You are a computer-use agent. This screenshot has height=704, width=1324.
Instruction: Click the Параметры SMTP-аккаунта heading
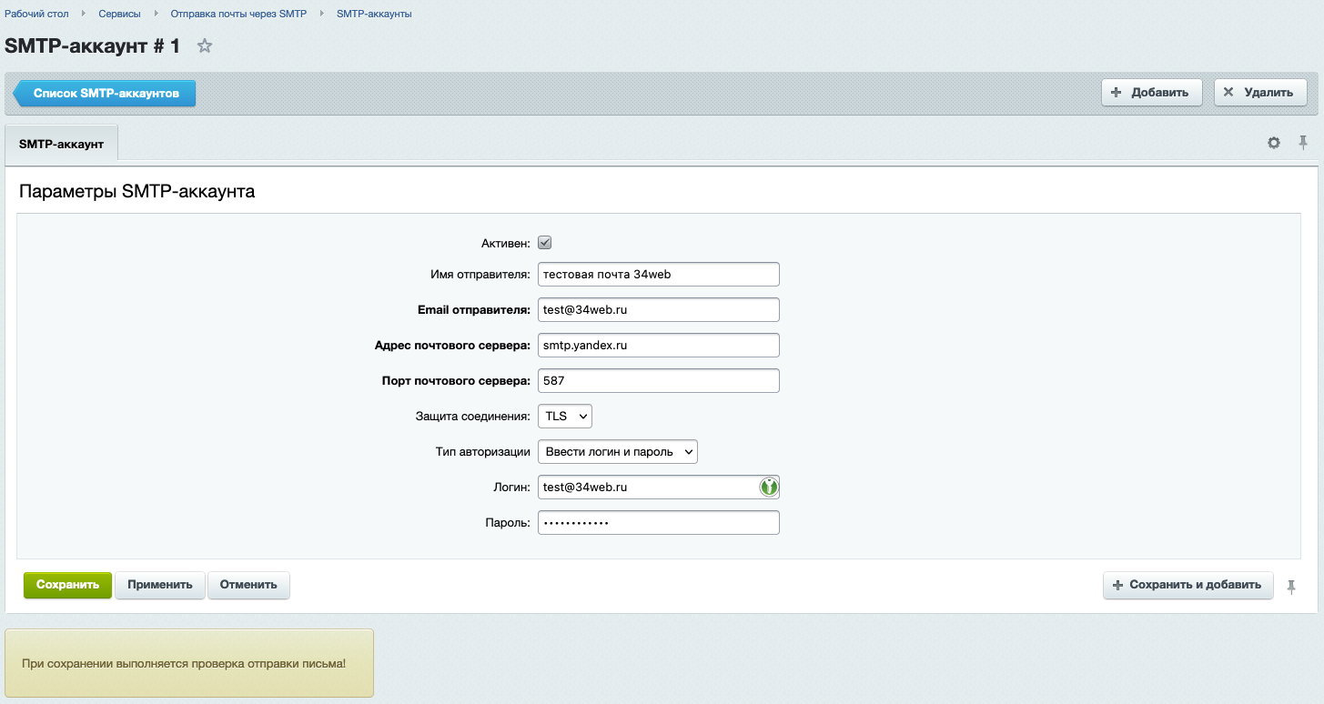pyautogui.click(x=136, y=192)
